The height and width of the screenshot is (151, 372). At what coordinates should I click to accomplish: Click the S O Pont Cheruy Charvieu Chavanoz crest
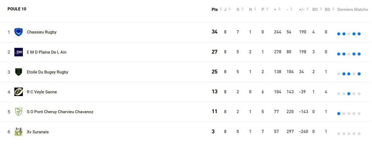coord(19,112)
